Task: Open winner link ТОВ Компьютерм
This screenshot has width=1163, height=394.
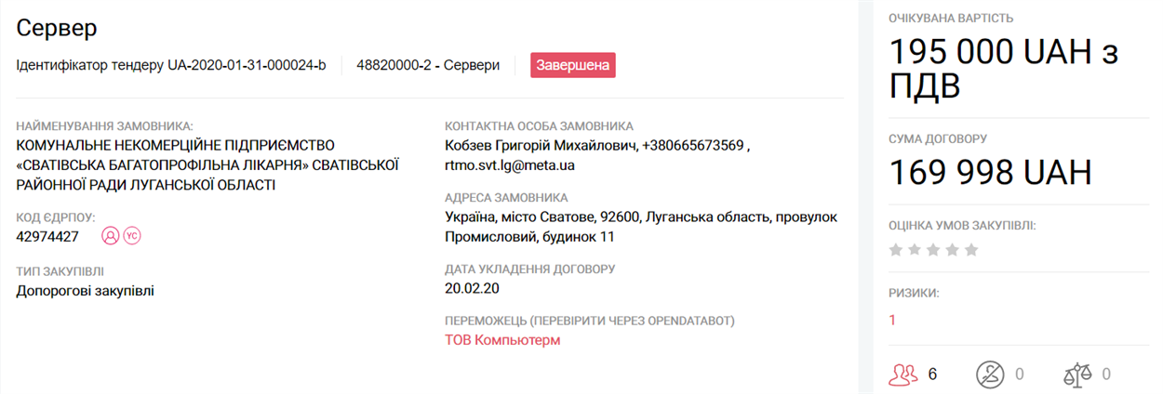Action: point(503,340)
